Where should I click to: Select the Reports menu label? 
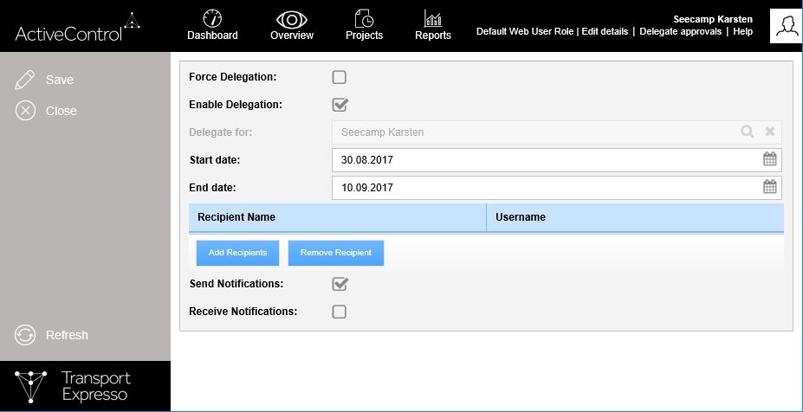433,35
